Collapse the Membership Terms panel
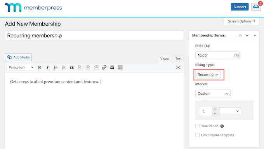 pos(255,35)
